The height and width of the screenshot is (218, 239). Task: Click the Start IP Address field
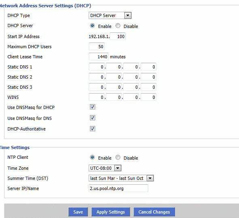pos(118,36)
